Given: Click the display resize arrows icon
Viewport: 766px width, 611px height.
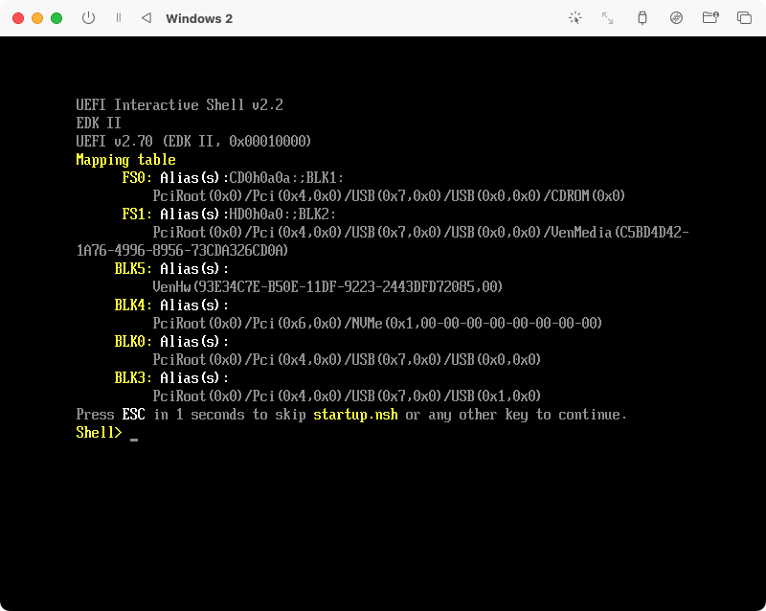Looking at the screenshot, I should pyautogui.click(x=607, y=17).
